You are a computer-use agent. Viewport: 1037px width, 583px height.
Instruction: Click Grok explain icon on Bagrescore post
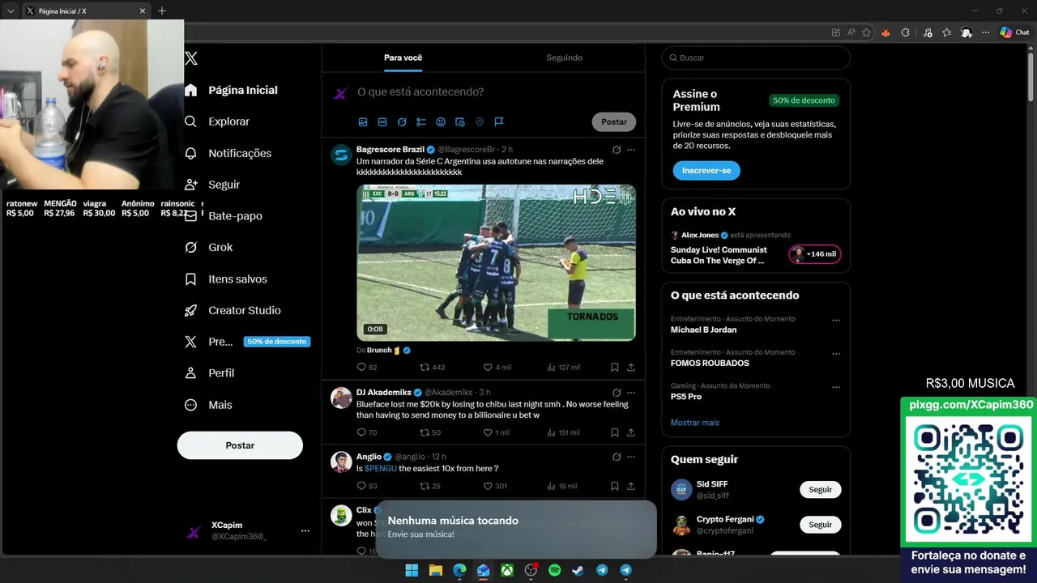pos(617,150)
